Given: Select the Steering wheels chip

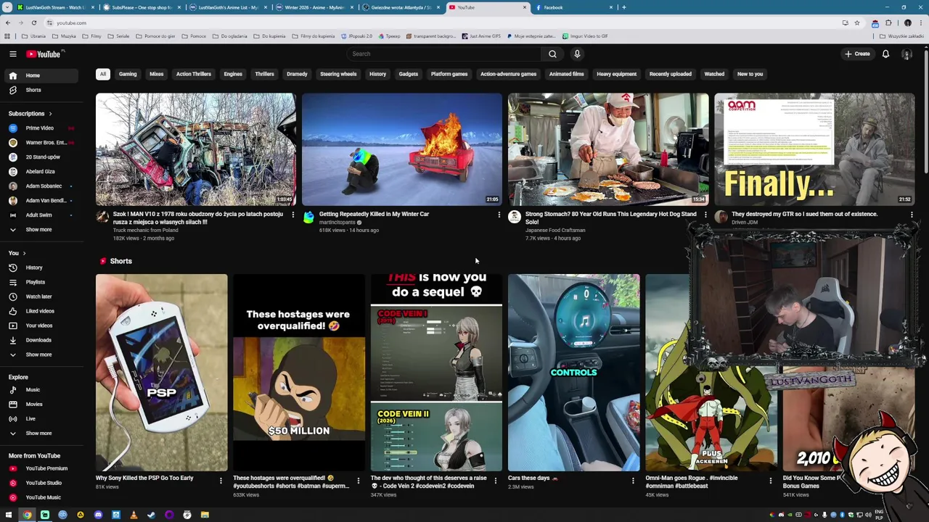Looking at the screenshot, I should (338, 74).
